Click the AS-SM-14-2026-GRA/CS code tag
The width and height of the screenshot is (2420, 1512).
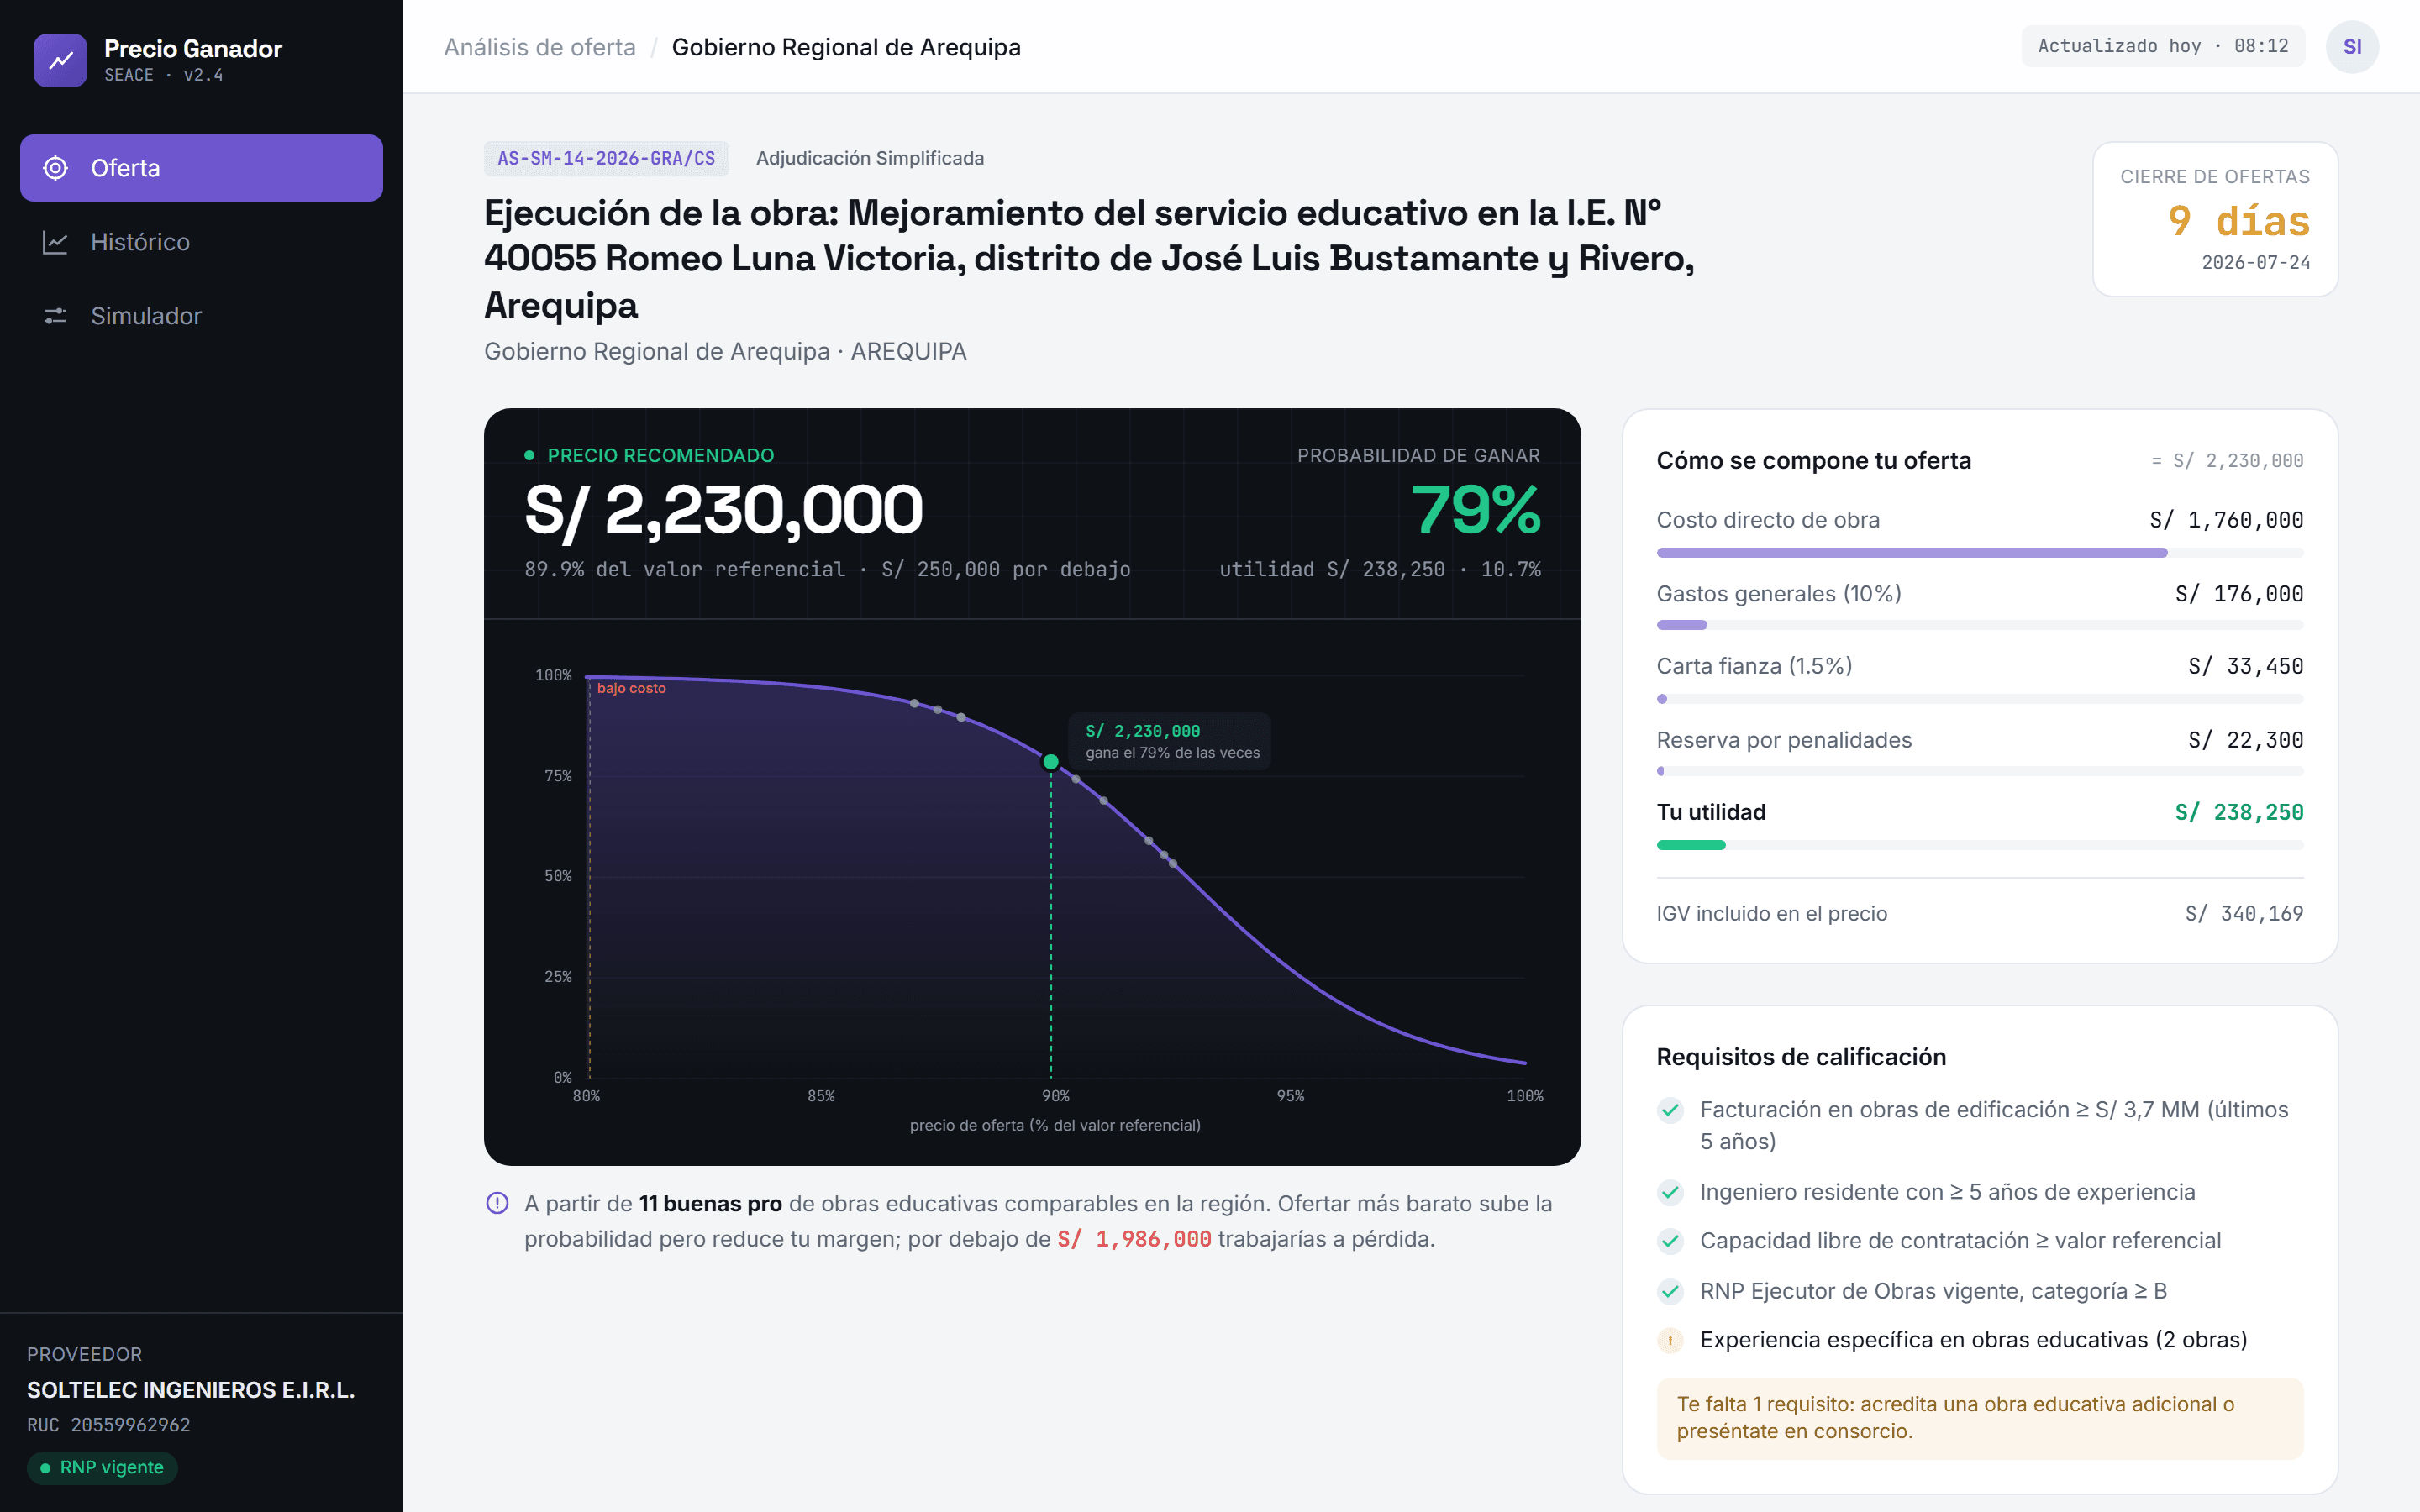pyautogui.click(x=606, y=158)
